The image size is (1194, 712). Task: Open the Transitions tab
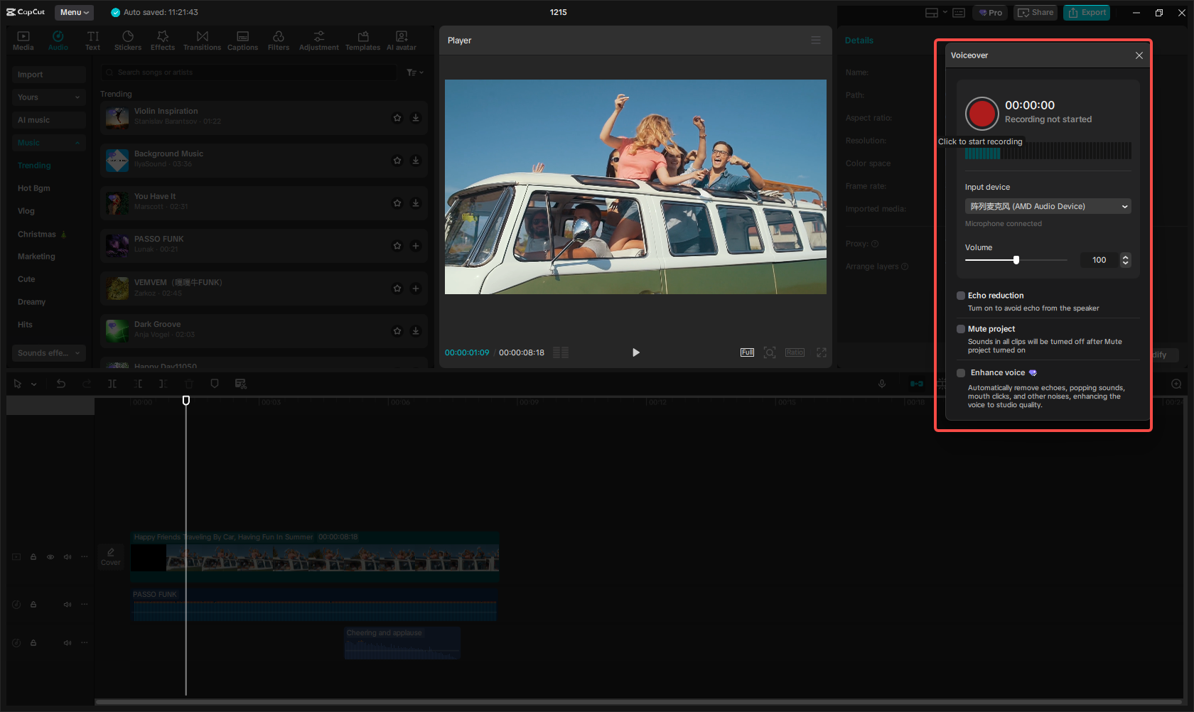click(x=202, y=41)
